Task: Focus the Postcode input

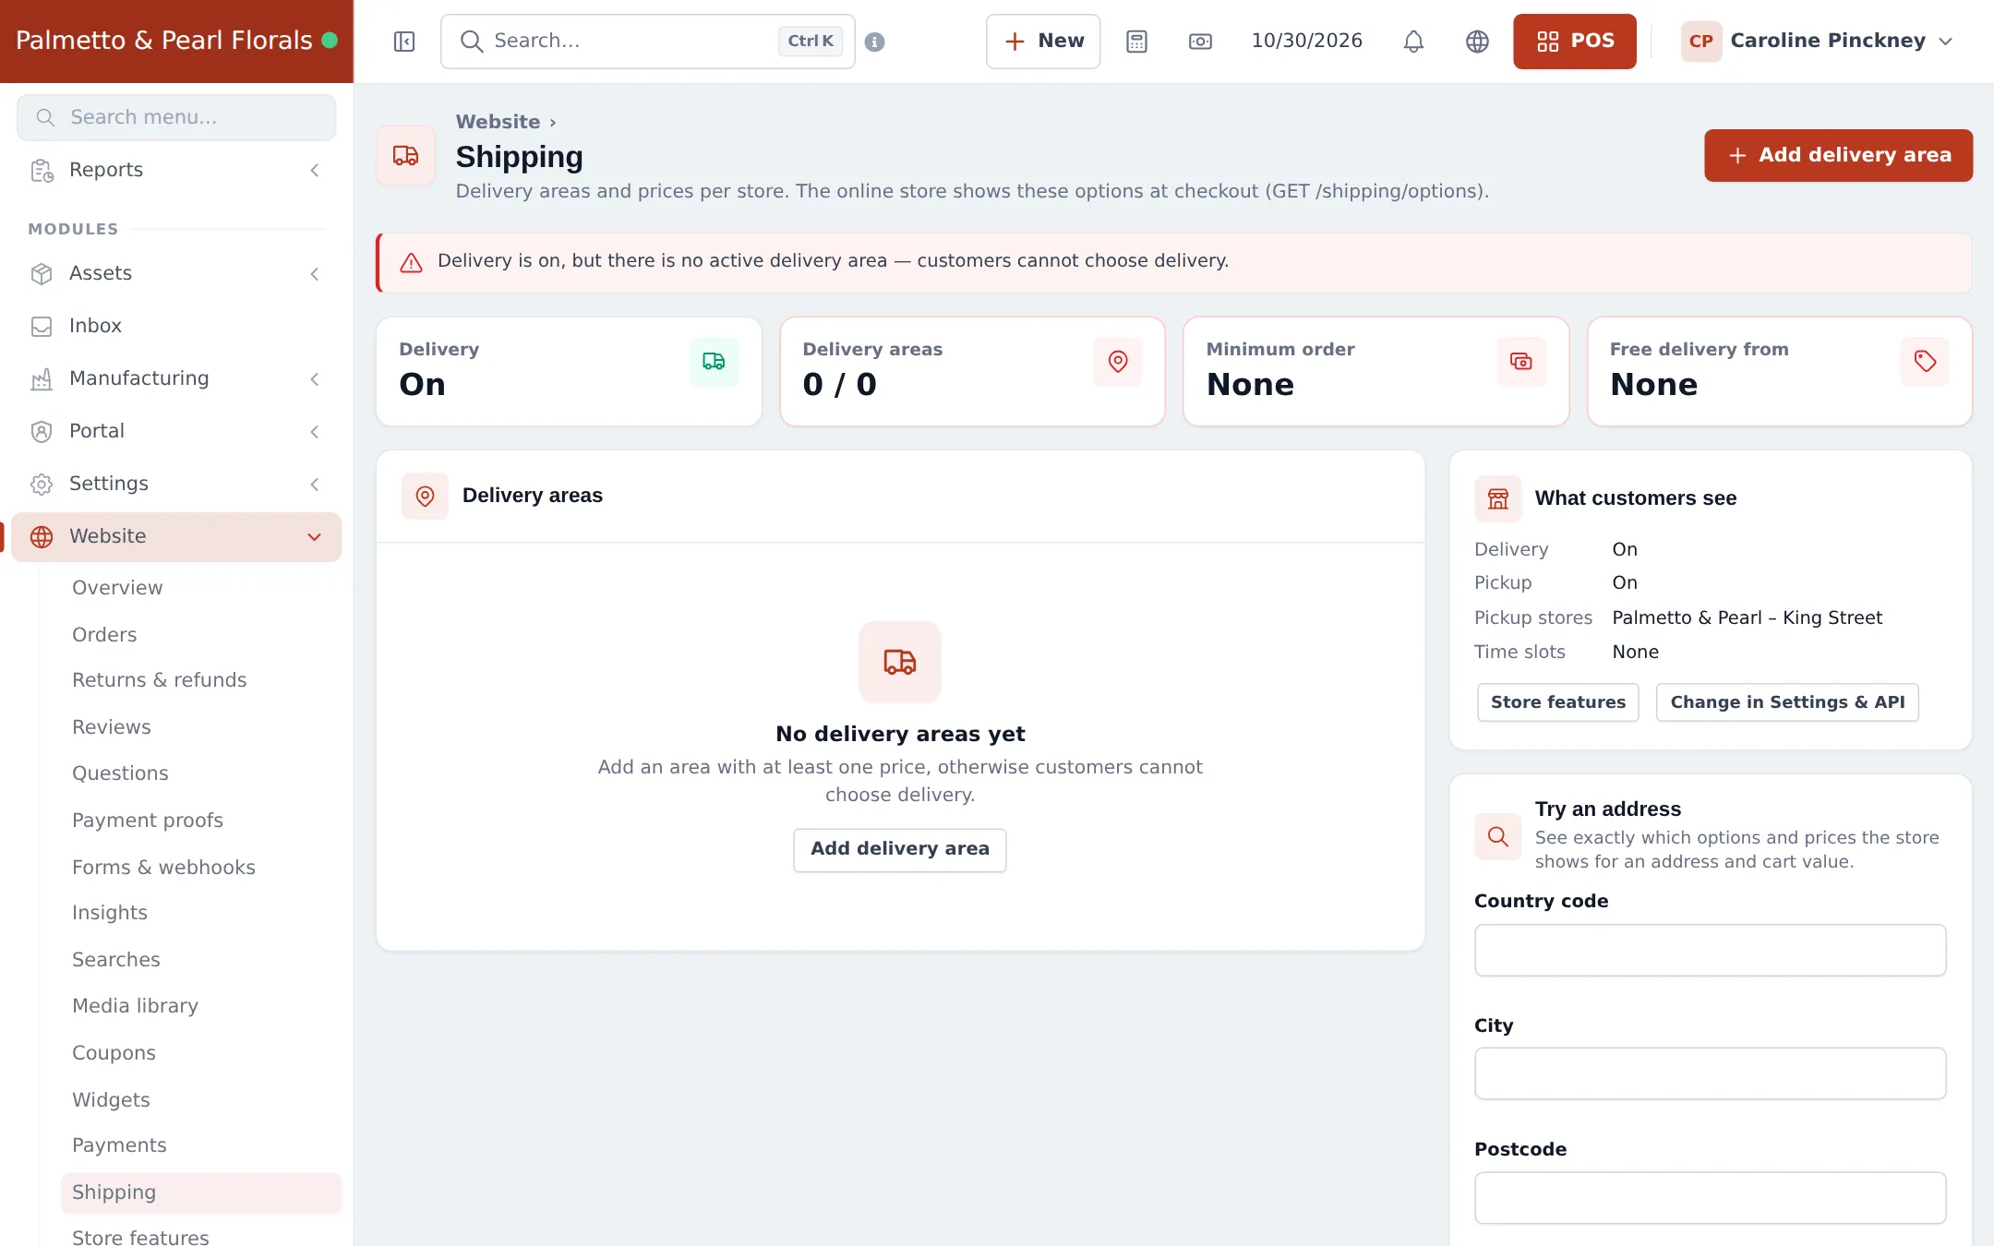Action: pyautogui.click(x=1710, y=1198)
